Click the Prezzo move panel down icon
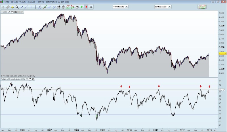The height and width of the screenshot is (132, 227). [x=22, y=12]
